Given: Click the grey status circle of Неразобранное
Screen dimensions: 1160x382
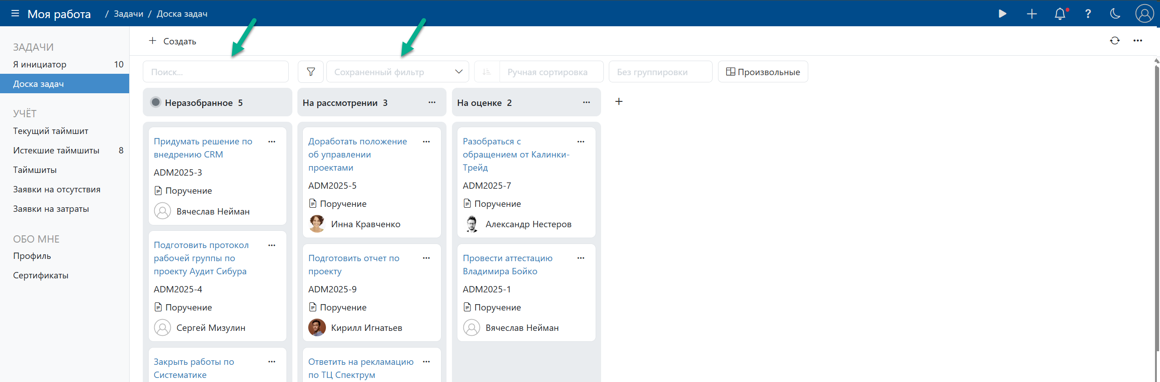Looking at the screenshot, I should click(x=155, y=102).
